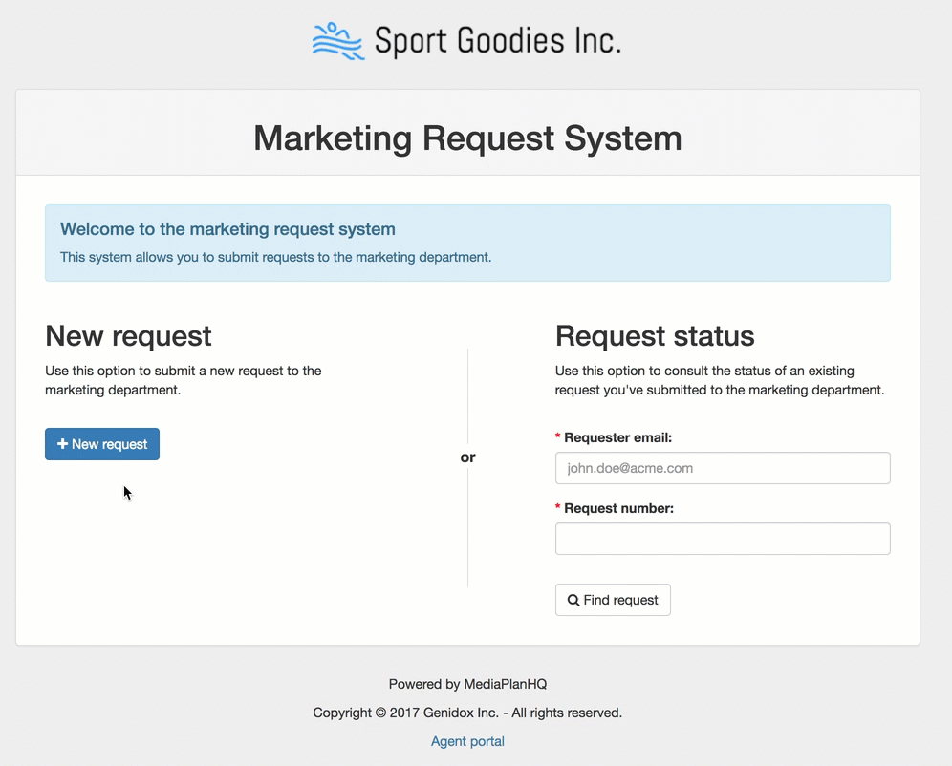Screen dimensions: 952x766
Task: Click the Request status section heading
Action: [655, 336]
